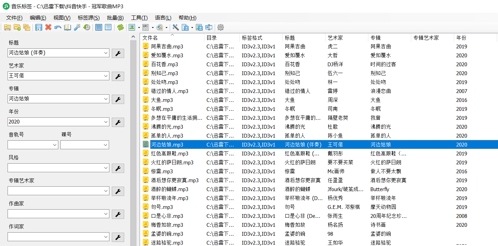This screenshot has width=498, height=246.
Task: Click the add folder icon with plus
Action: click(x=17, y=27)
